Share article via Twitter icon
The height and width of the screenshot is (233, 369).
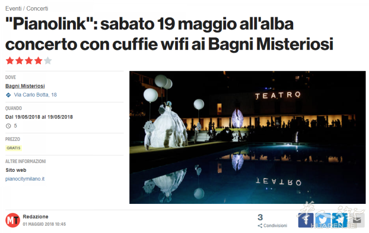pyautogui.click(x=323, y=220)
